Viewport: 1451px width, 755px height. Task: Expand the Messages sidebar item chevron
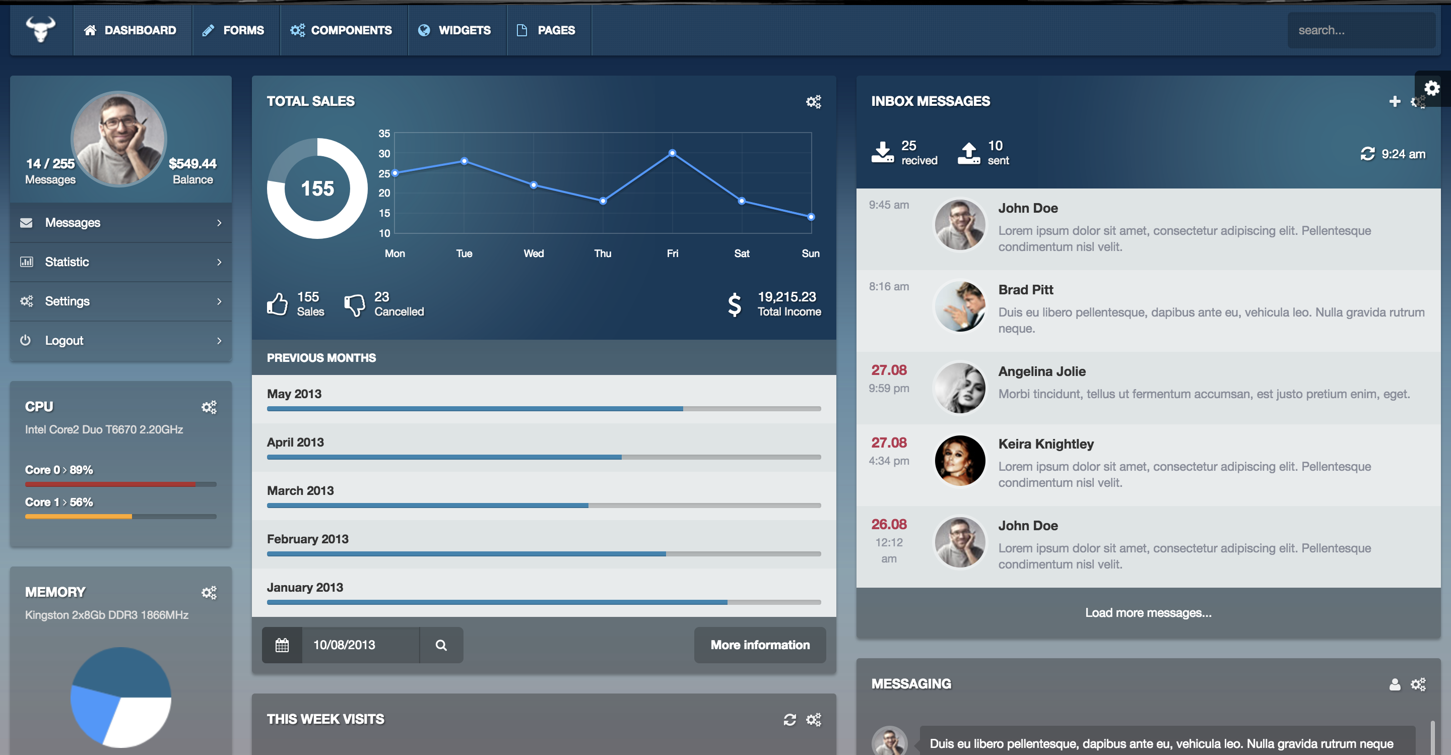coord(219,223)
